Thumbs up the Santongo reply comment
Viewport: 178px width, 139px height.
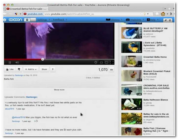point(36,121)
